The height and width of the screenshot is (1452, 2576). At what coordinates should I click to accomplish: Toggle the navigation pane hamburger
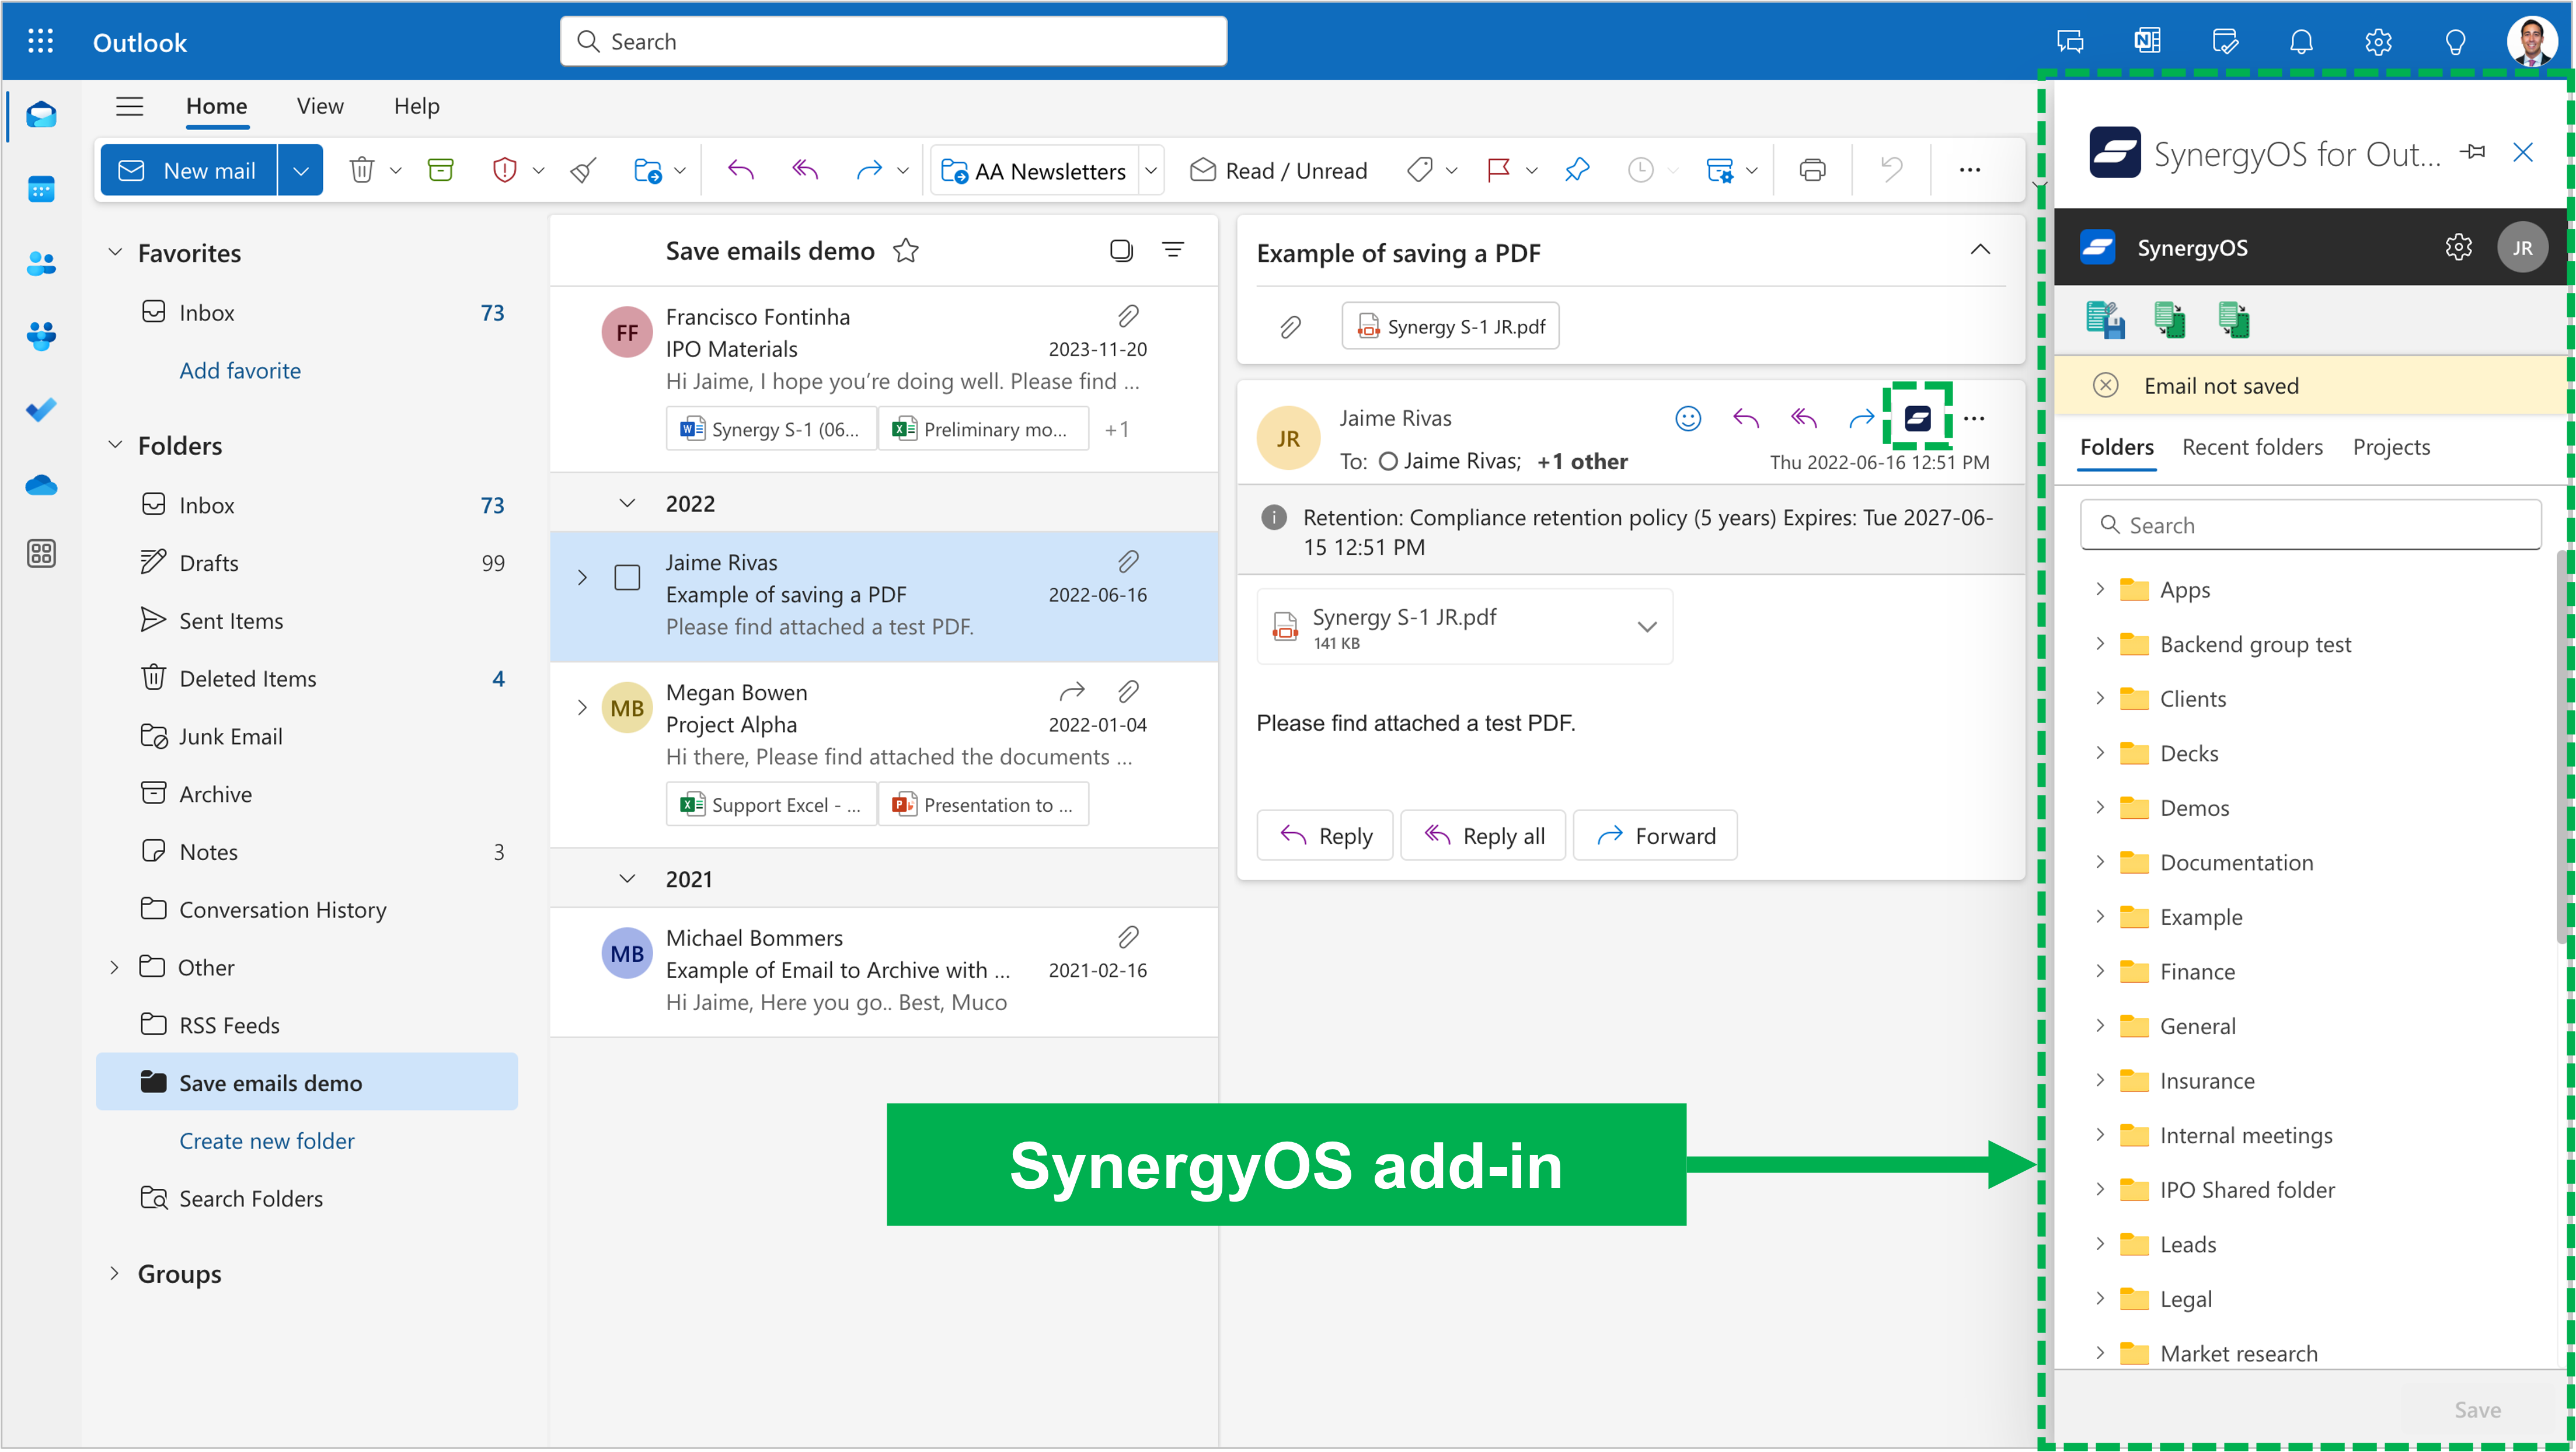(130, 106)
